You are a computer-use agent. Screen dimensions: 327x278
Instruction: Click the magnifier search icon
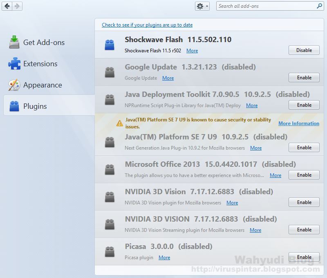click(319, 6)
